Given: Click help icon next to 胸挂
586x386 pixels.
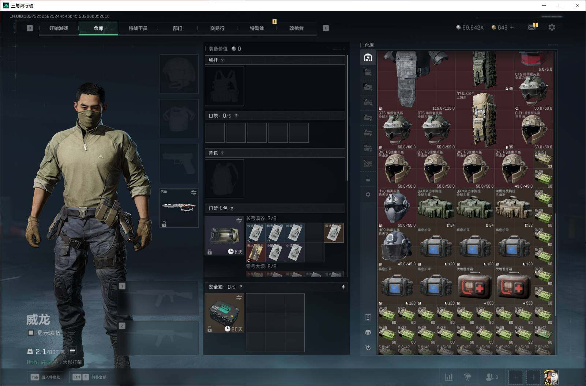Looking at the screenshot, I should (222, 60).
